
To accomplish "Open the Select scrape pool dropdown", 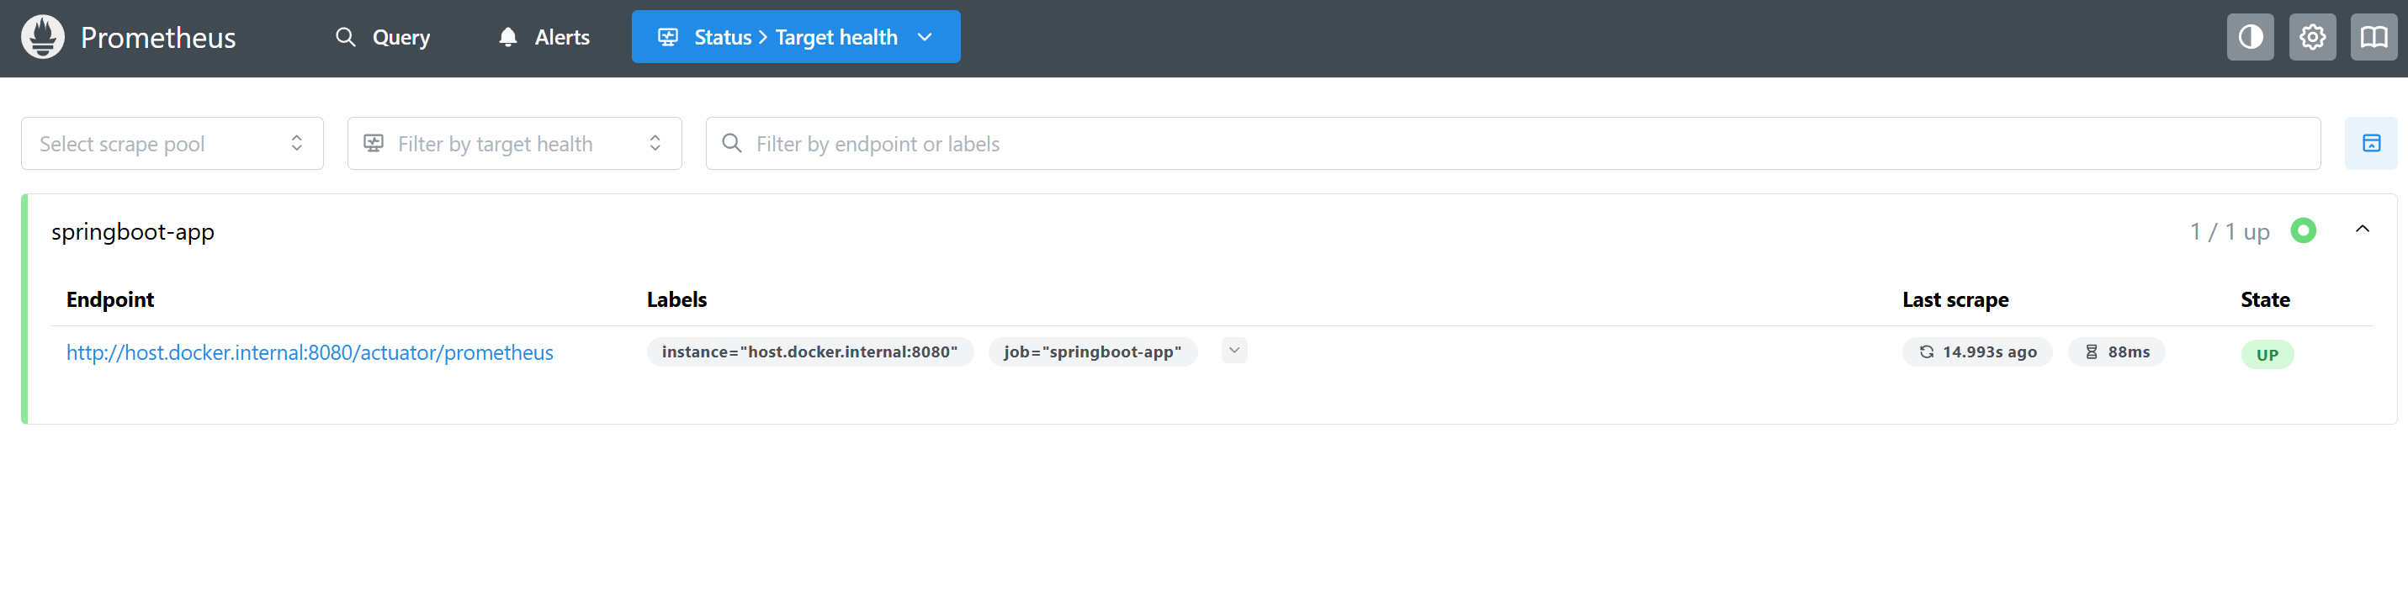I will [172, 144].
